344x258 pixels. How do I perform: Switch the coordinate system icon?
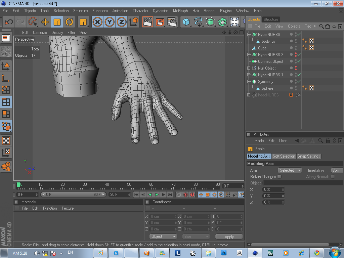[x=134, y=22]
